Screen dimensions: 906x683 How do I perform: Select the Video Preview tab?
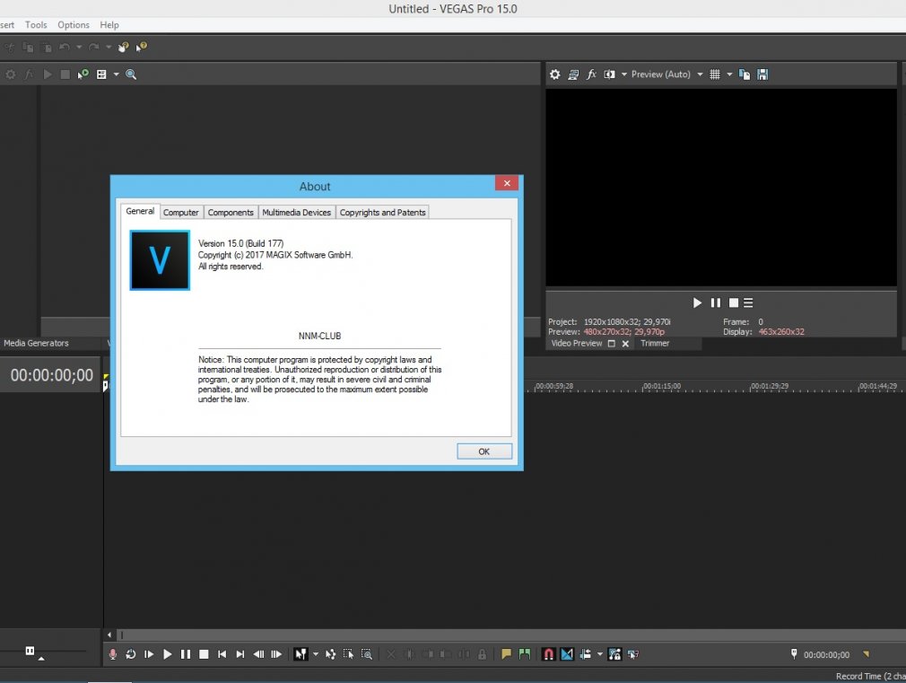tap(577, 343)
